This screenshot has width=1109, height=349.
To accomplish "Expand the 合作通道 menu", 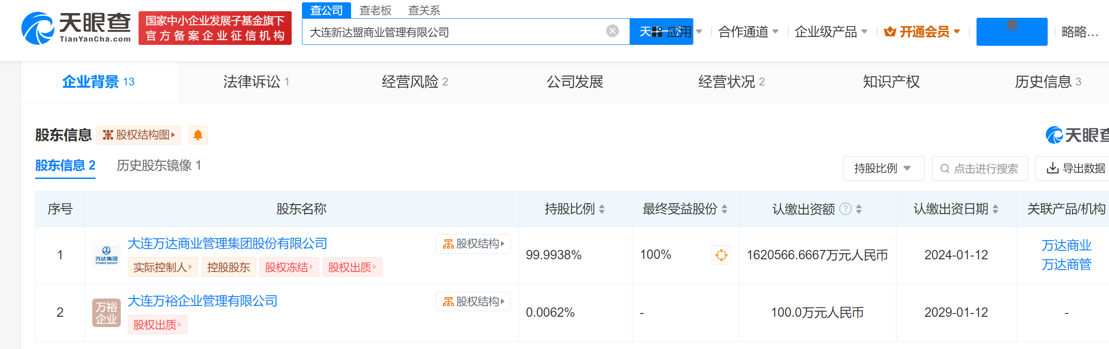I will click(x=748, y=32).
